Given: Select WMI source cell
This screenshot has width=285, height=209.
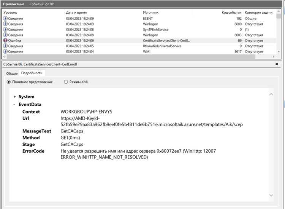Looking at the screenshot, I should click(147, 51).
